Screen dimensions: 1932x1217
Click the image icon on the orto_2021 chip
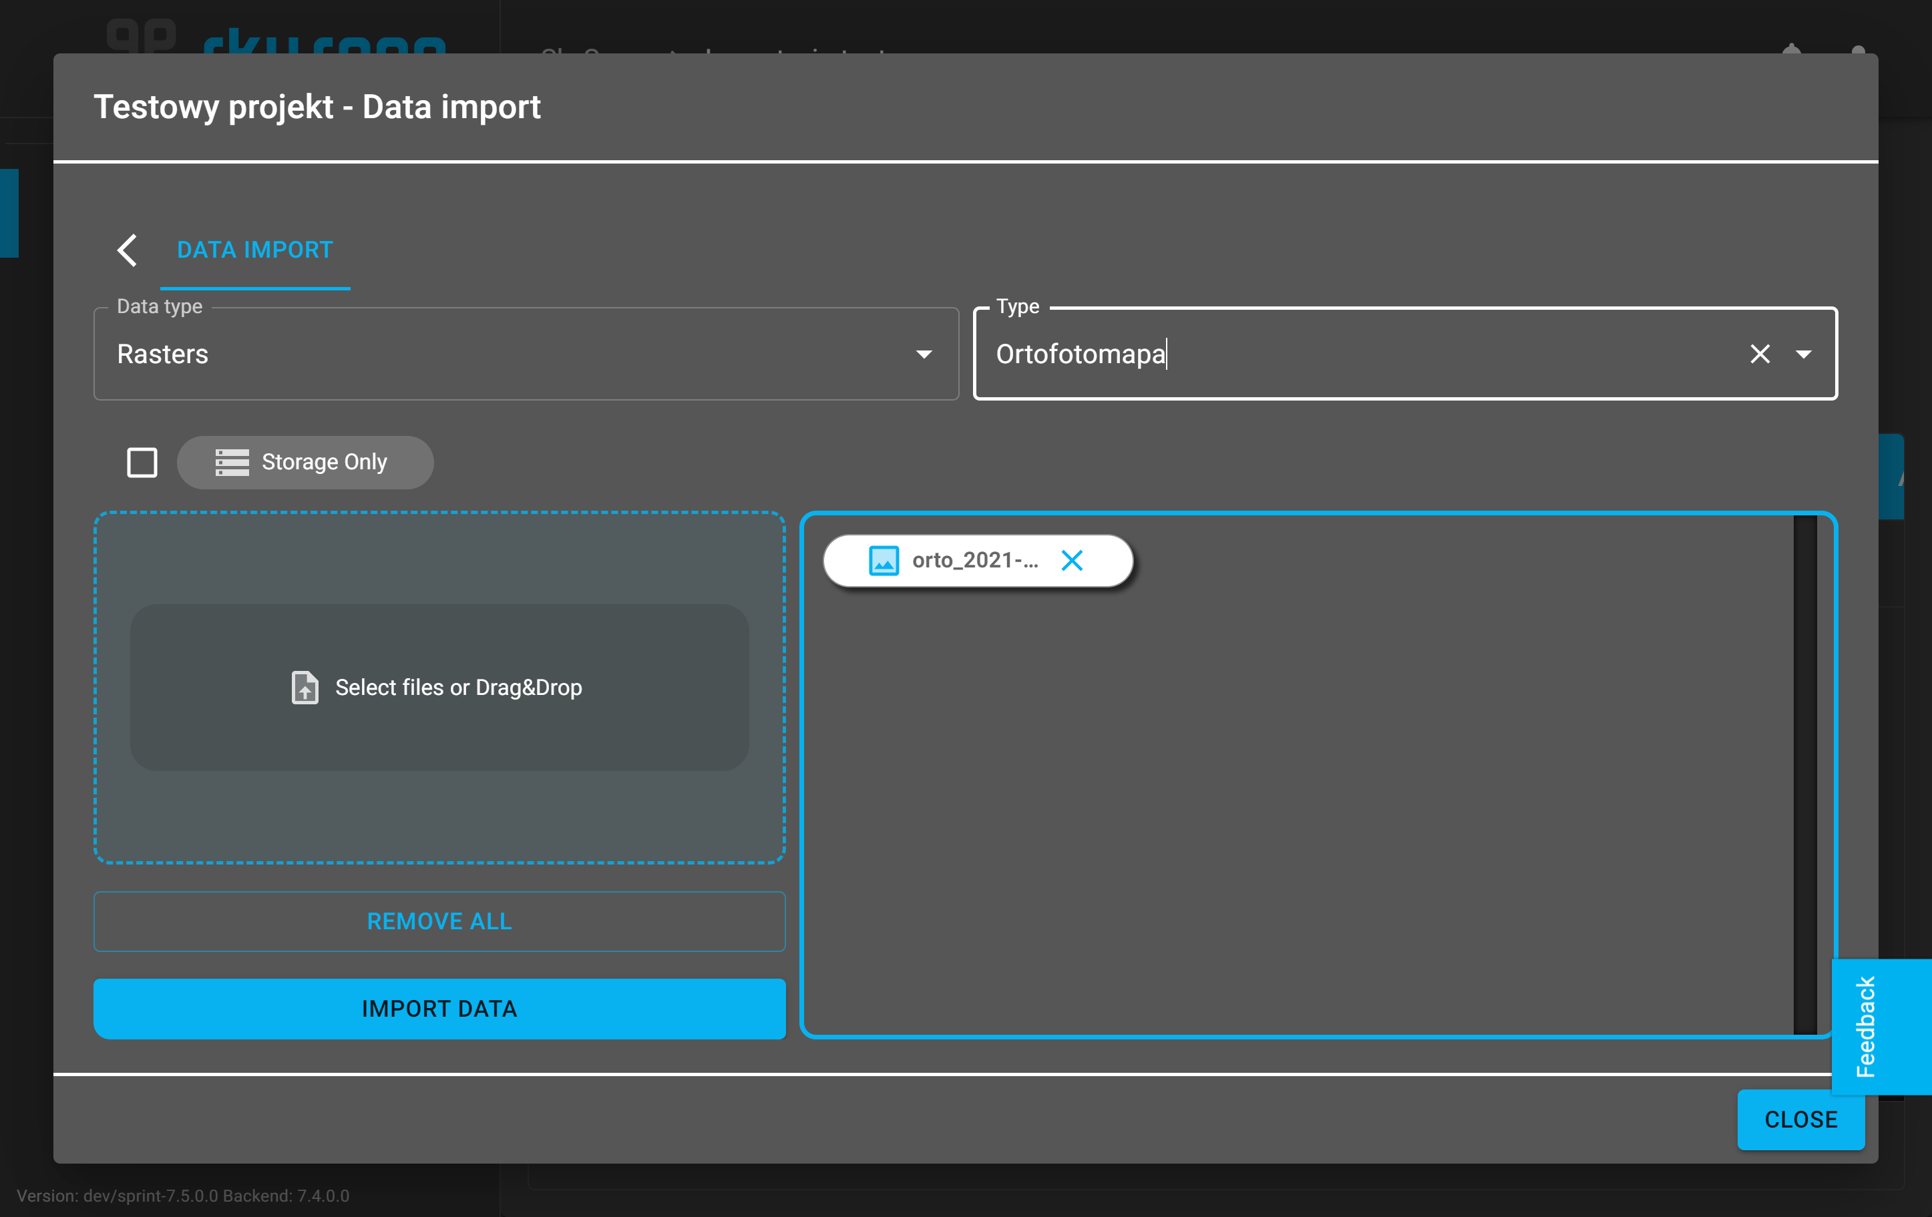click(884, 560)
